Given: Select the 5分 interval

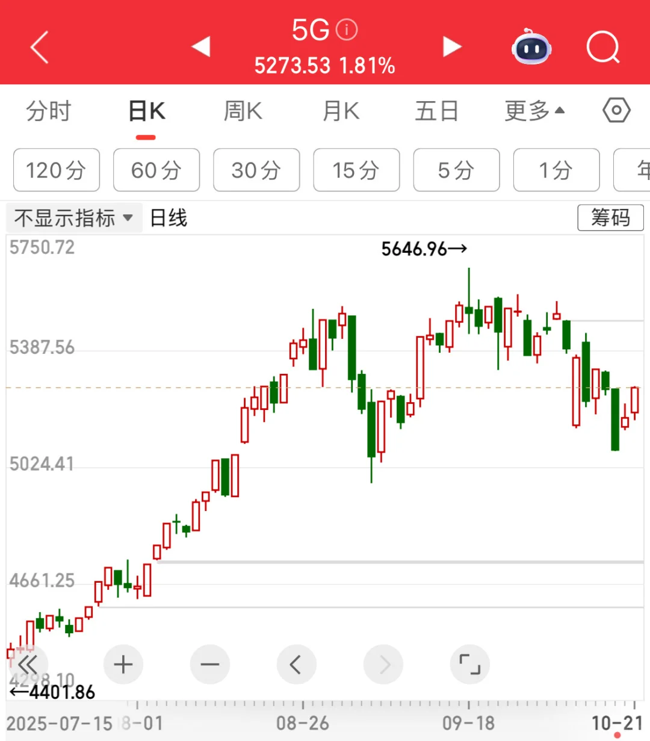Looking at the screenshot, I should pyautogui.click(x=456, y=170).
